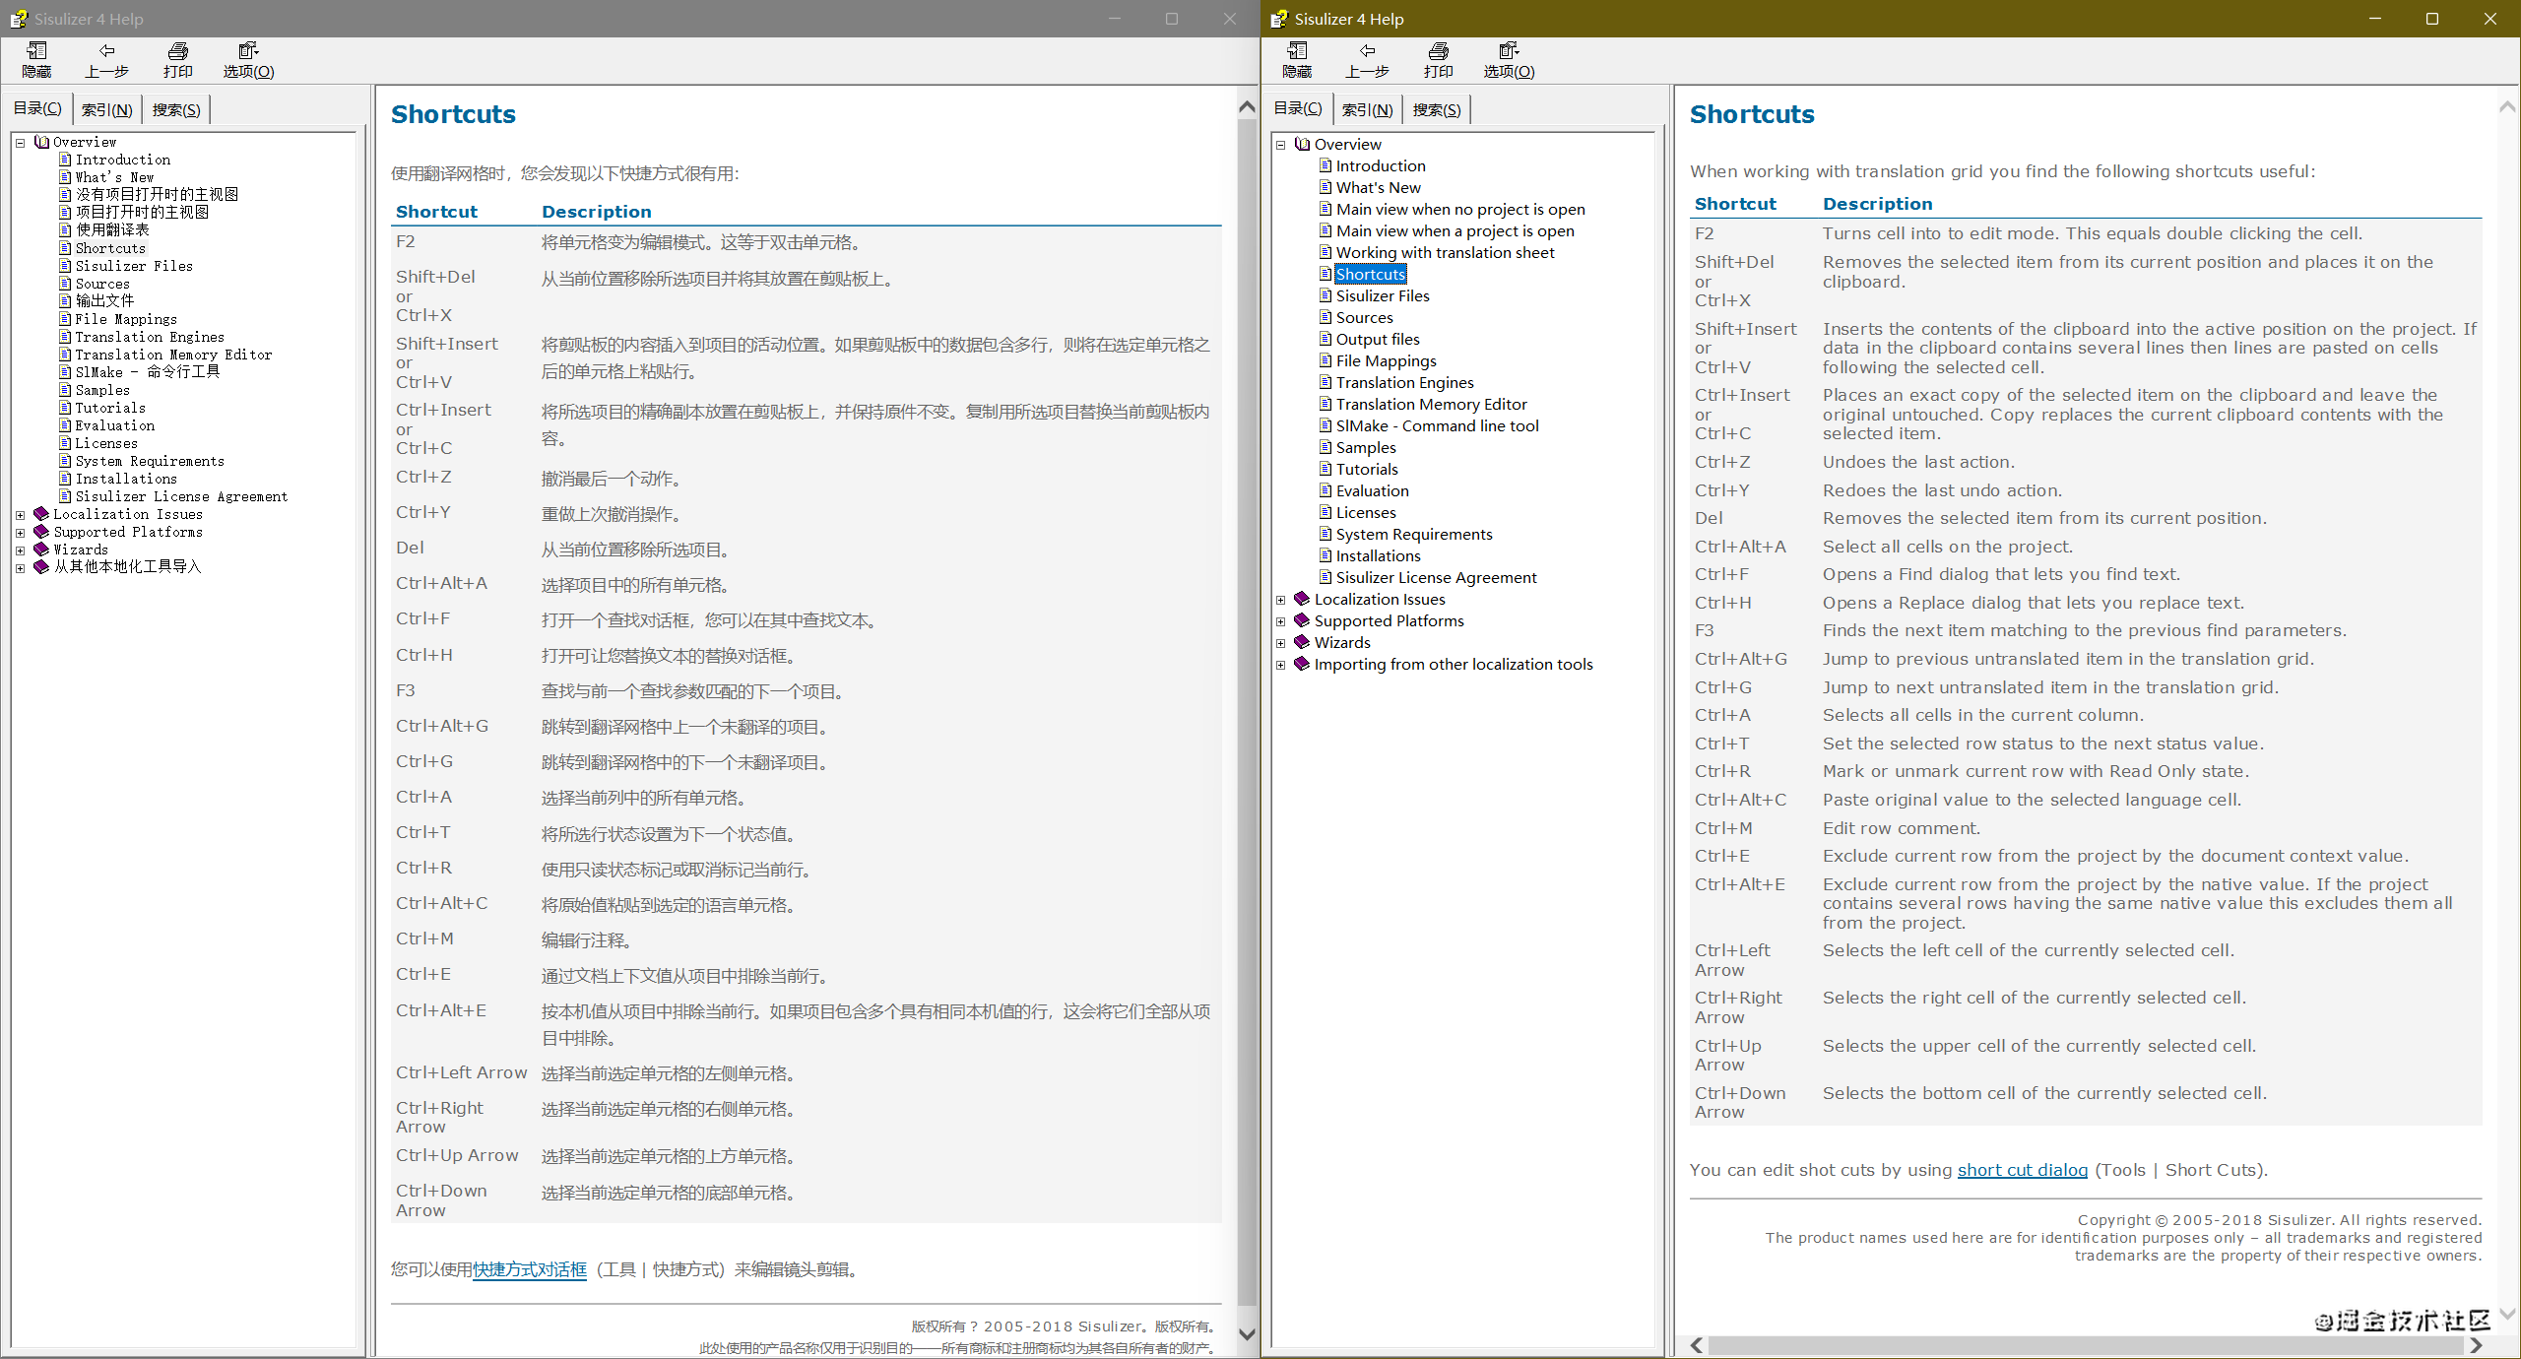Image resolution: width=2521 pixels, height=1359 pixels.
Task: Select Translation Engines in left window tree
Action: coord(150,337)
